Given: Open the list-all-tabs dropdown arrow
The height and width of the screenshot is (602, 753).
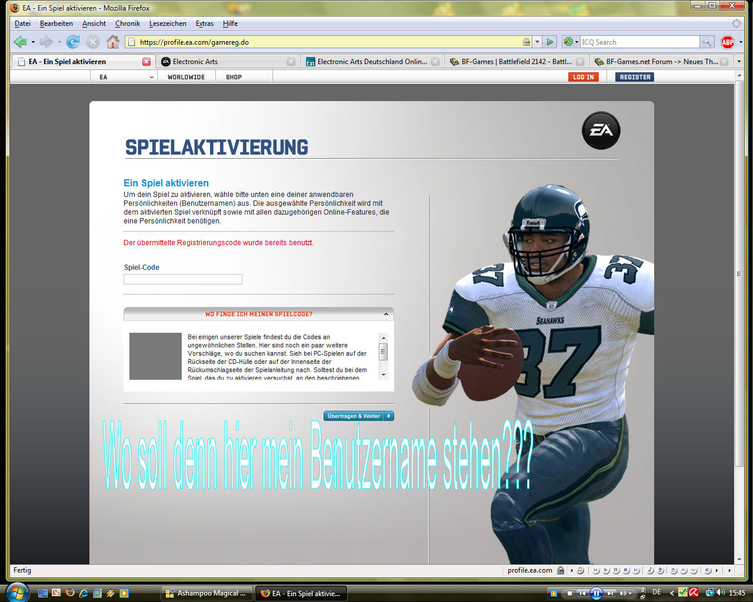Looking at the screenshot, I should click(x=739, y=61).
